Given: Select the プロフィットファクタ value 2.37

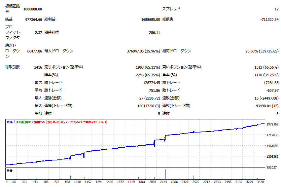Looking at the screenshot, I should point(38,33).
